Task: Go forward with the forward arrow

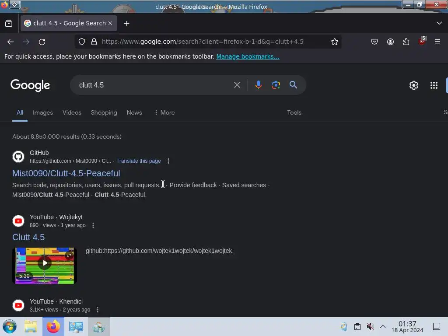Action: pyautogui.click(x=26, y=42)
